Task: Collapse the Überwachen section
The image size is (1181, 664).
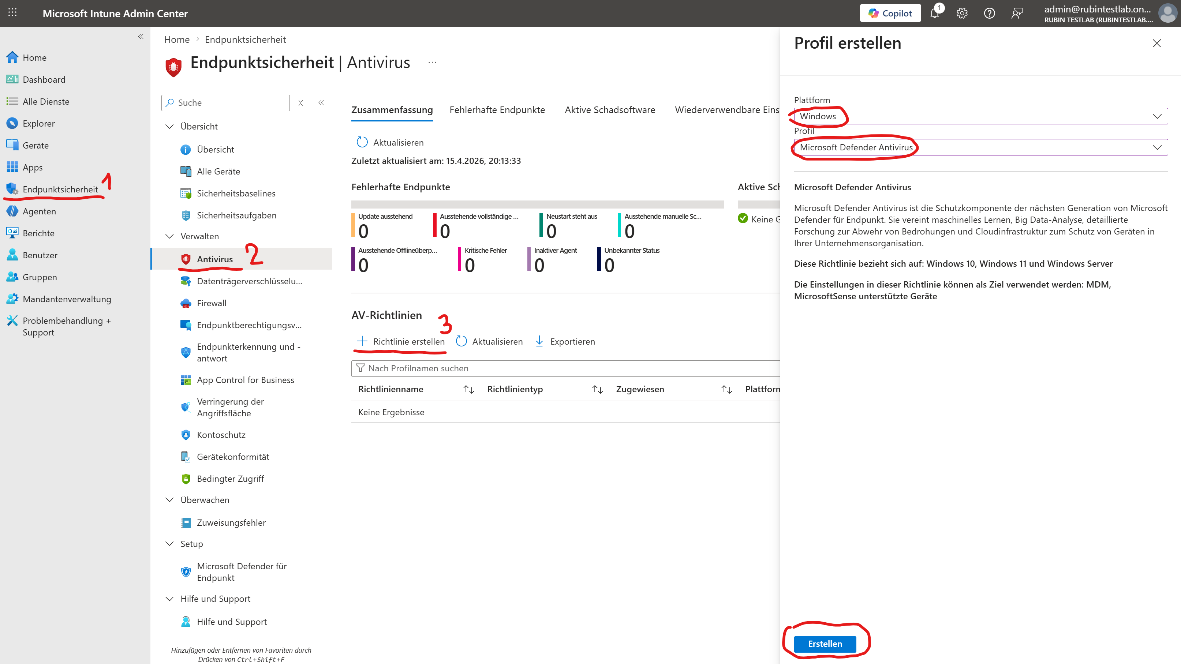Action: [x=170, y=500]
